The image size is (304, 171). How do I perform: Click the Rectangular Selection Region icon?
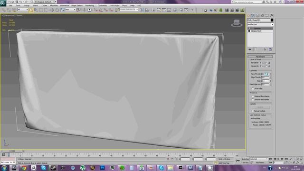tap(41, 10)
